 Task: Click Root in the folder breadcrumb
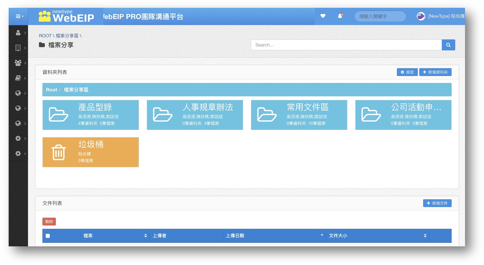(51, 90)
